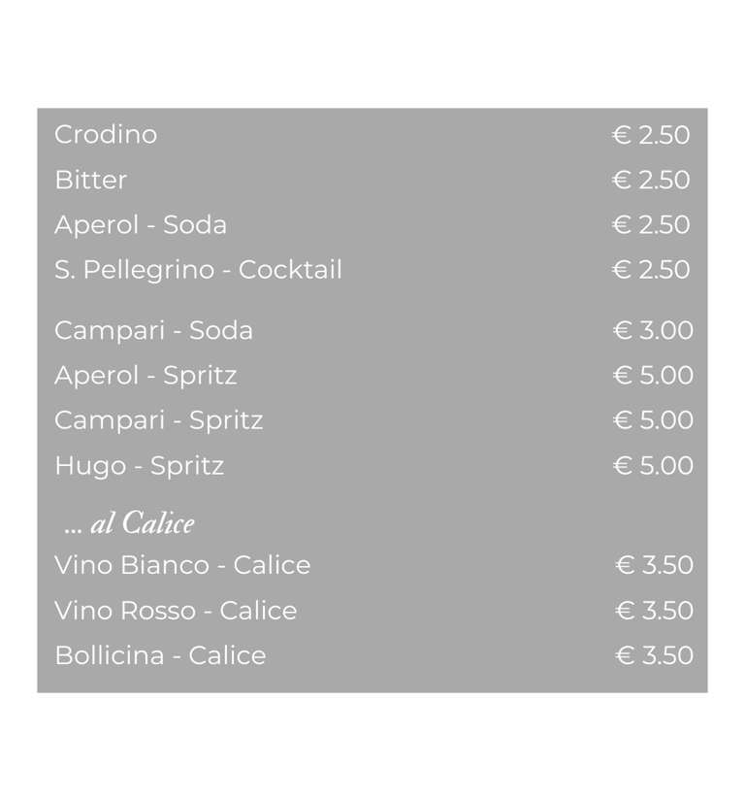This screenshot has height=801, width=745.
Task: Select Aperol - Spritz entry
Action: (146, 376)
